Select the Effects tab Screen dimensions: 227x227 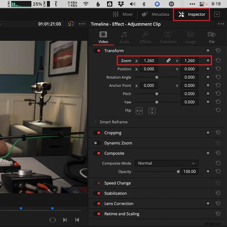145,37
